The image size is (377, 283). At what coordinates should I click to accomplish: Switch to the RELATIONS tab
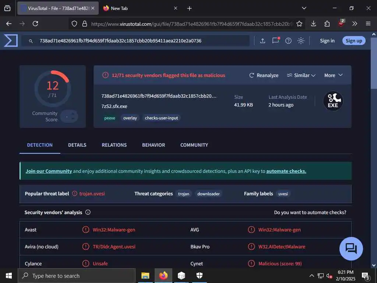[114, 145]
